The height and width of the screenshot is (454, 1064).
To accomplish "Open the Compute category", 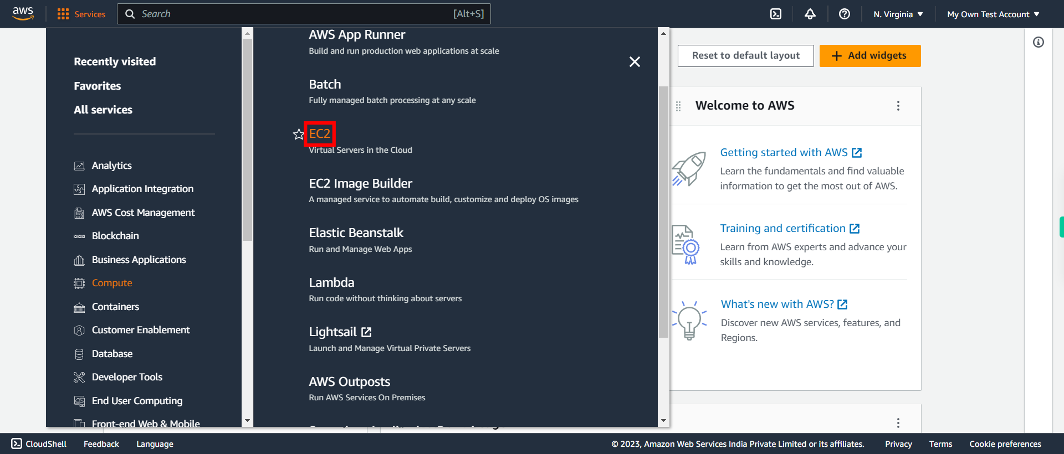I will point(112,283).
